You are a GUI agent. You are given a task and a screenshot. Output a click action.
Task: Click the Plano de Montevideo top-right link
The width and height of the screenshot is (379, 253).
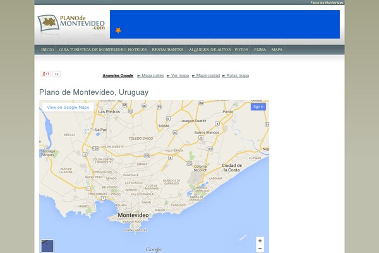[x=327, y=3]
